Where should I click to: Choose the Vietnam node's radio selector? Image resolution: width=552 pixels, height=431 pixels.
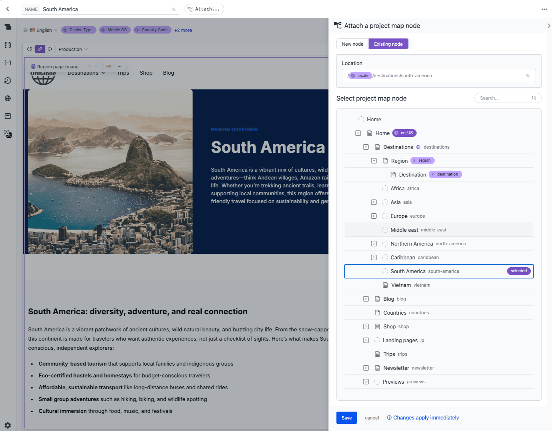(385, 285)
